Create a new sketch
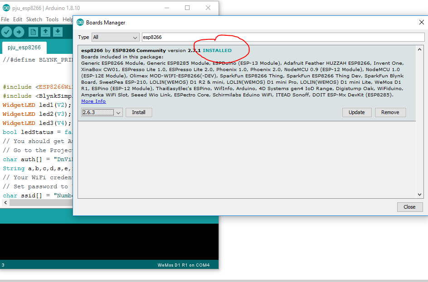 pyautogui.click(x=33, y=31)
